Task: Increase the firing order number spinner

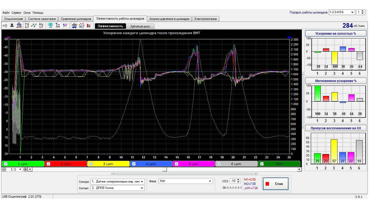Action: point(363,11)
